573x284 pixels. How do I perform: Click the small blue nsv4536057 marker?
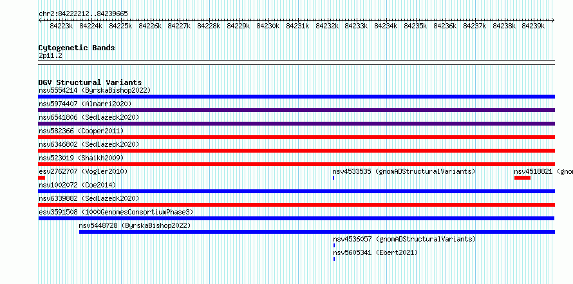tap(334, 245)
